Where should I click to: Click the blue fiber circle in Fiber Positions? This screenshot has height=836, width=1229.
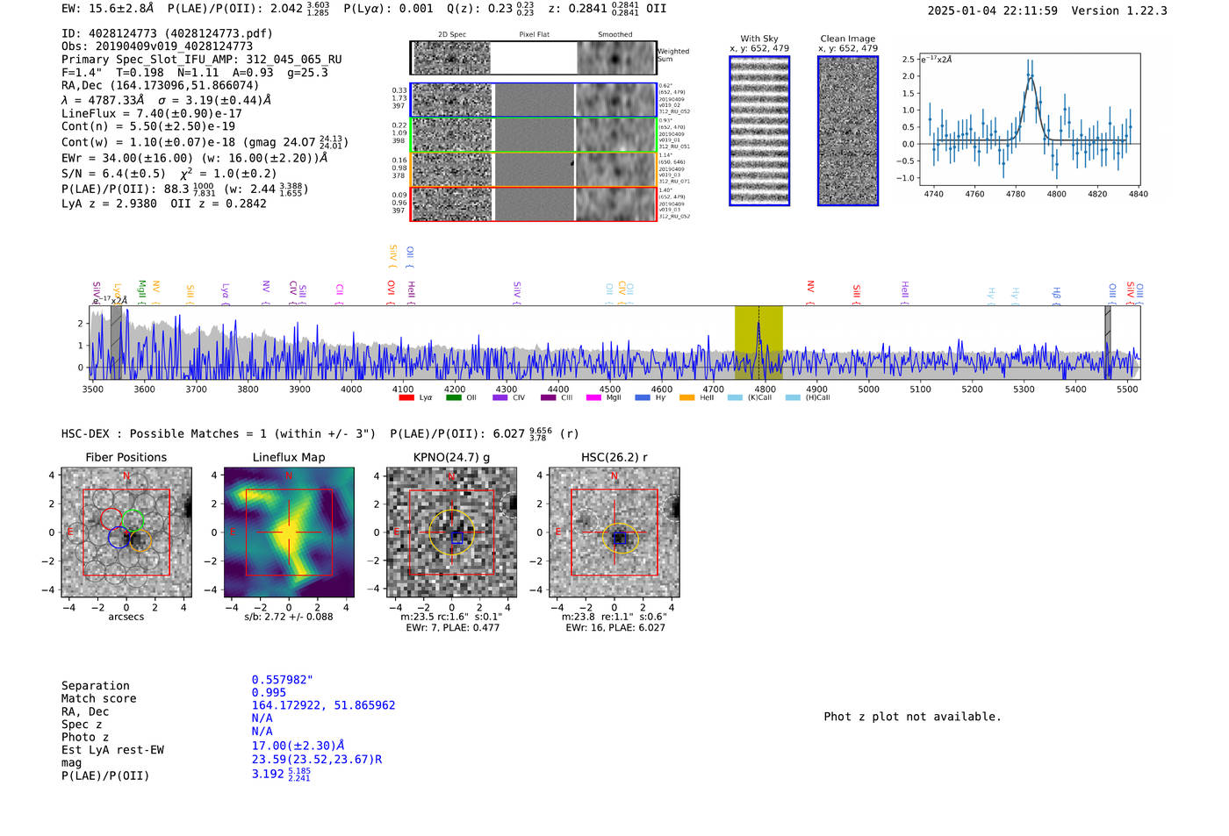119,538
